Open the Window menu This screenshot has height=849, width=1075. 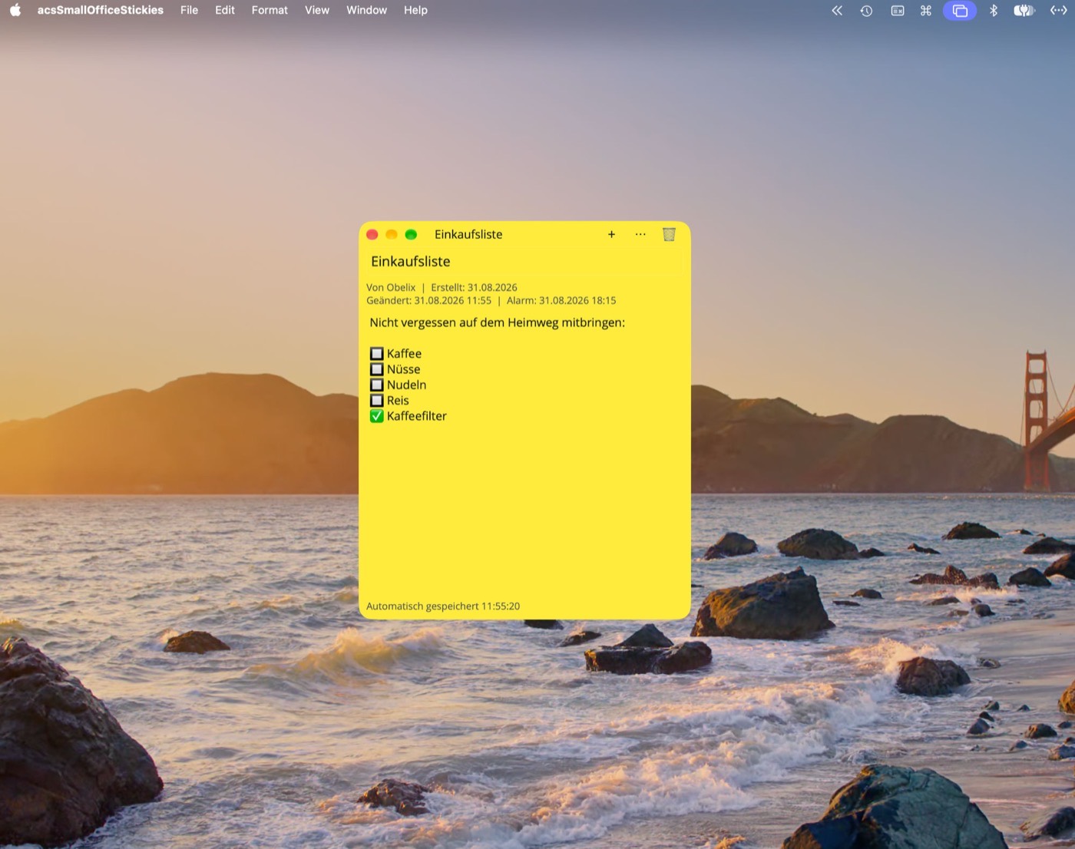(x=366, y=10)
